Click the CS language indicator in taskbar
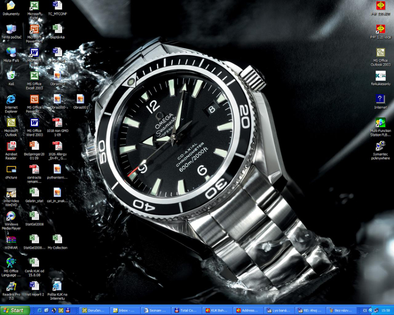This screenshot has width=394, height=315. coord(365,310)
